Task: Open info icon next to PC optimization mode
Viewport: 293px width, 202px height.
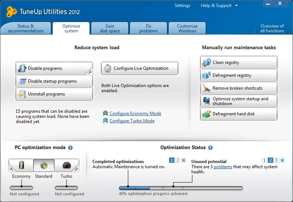Action: pyautogui.click(x=70, y=148)
